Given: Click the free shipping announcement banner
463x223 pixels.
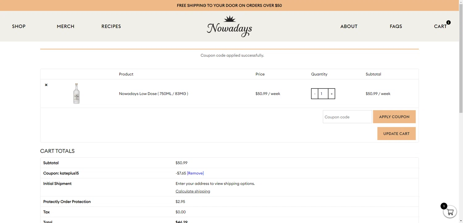Looking at the screenshot, I should (x=229, y=6).
